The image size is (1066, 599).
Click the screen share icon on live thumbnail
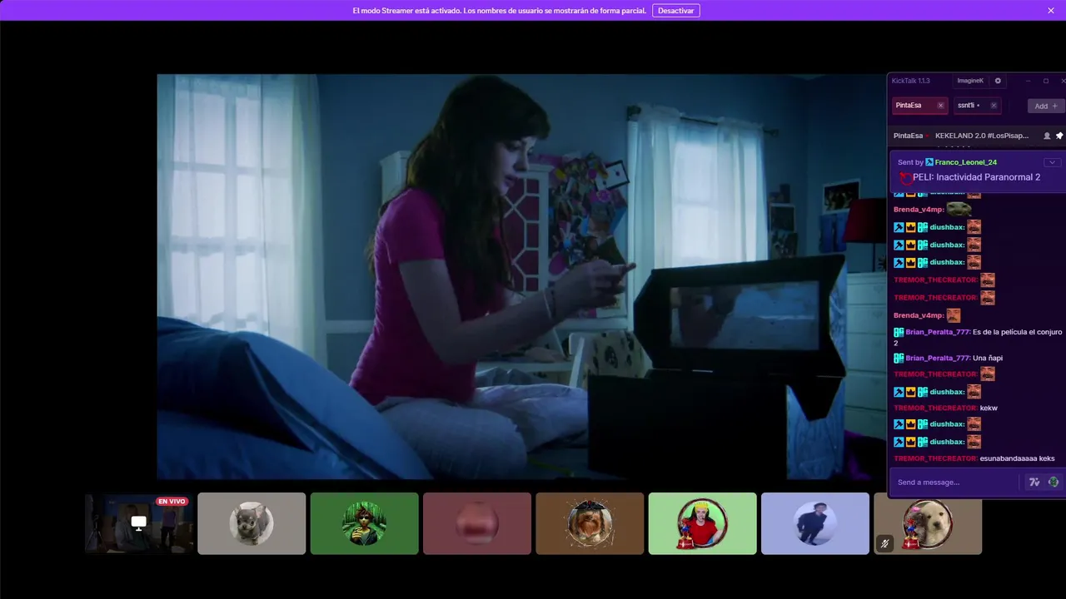pyautogui.click(x=139, y=522)
